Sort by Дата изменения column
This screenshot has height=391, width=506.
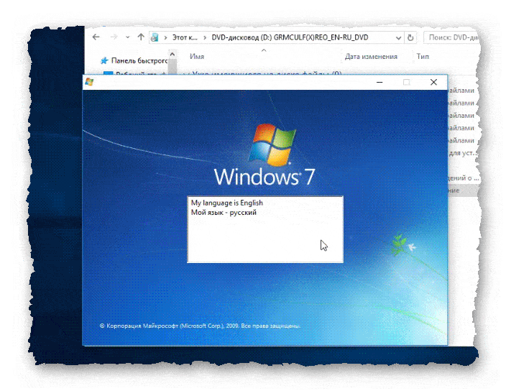click(371, 57)
